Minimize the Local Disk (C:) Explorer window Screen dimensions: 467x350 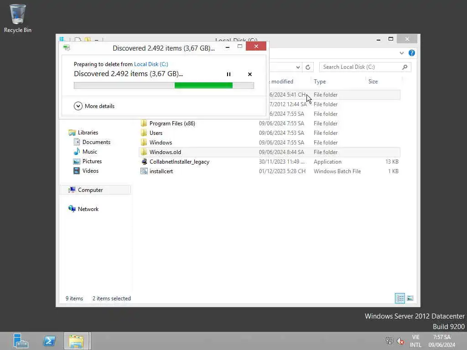(379, 39)
